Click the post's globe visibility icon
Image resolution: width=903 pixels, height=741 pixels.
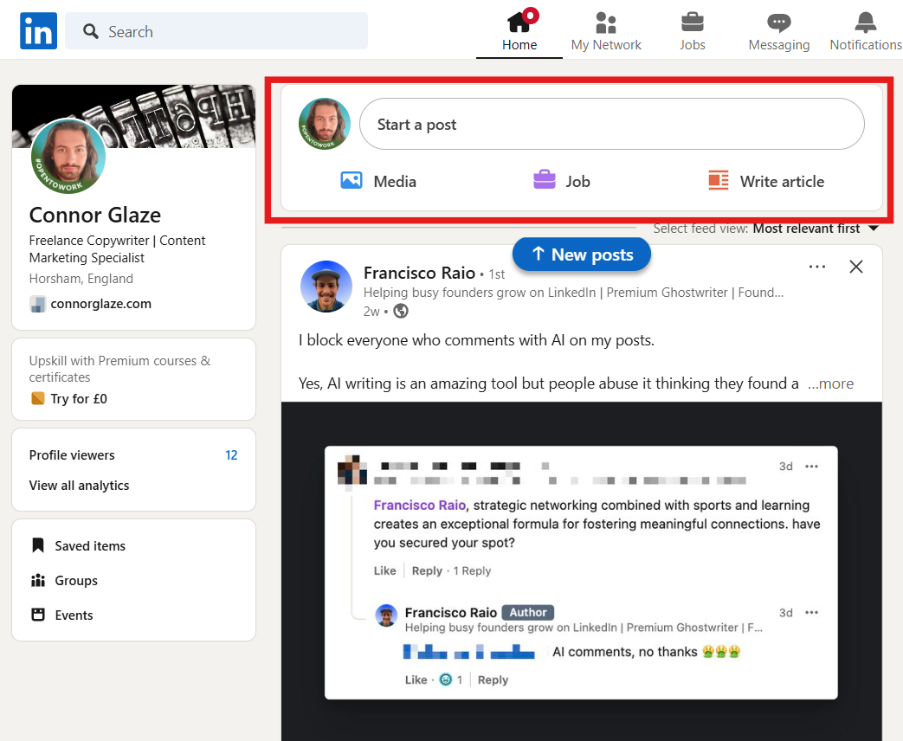pyautogui.click(x=401, y=311)
